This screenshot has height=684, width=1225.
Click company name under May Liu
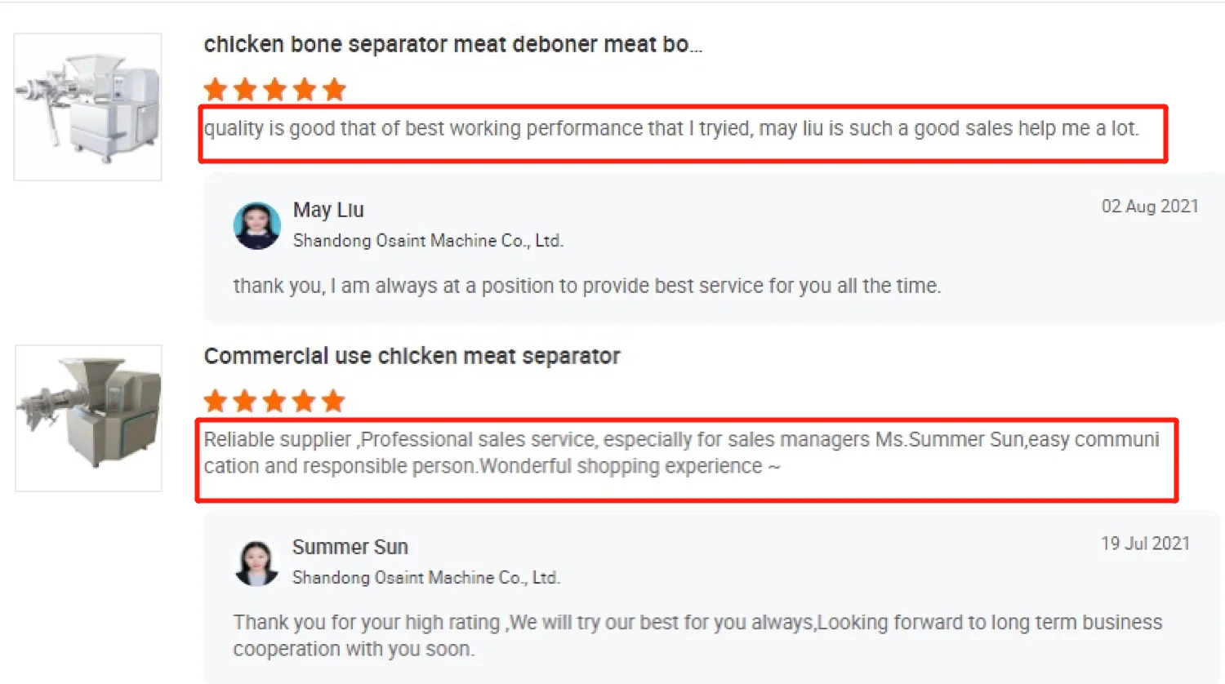[428, 241]
